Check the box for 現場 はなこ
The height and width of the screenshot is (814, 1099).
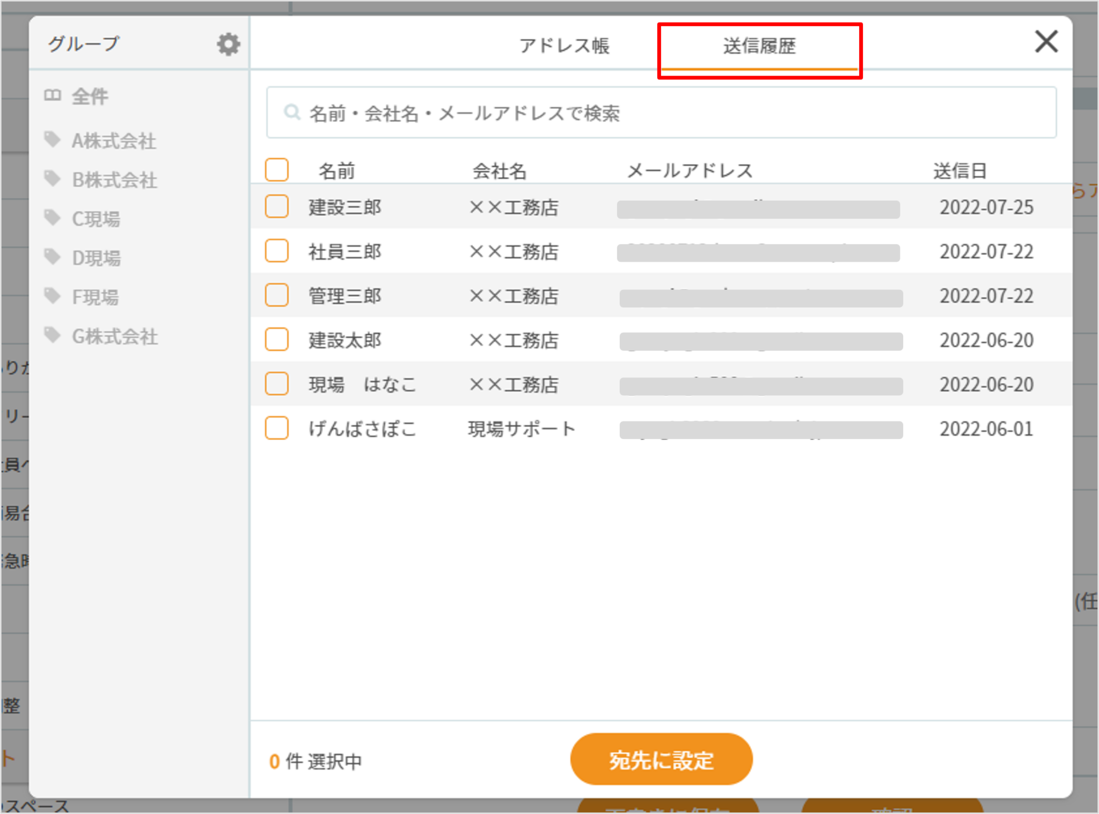tap(277, 383)
